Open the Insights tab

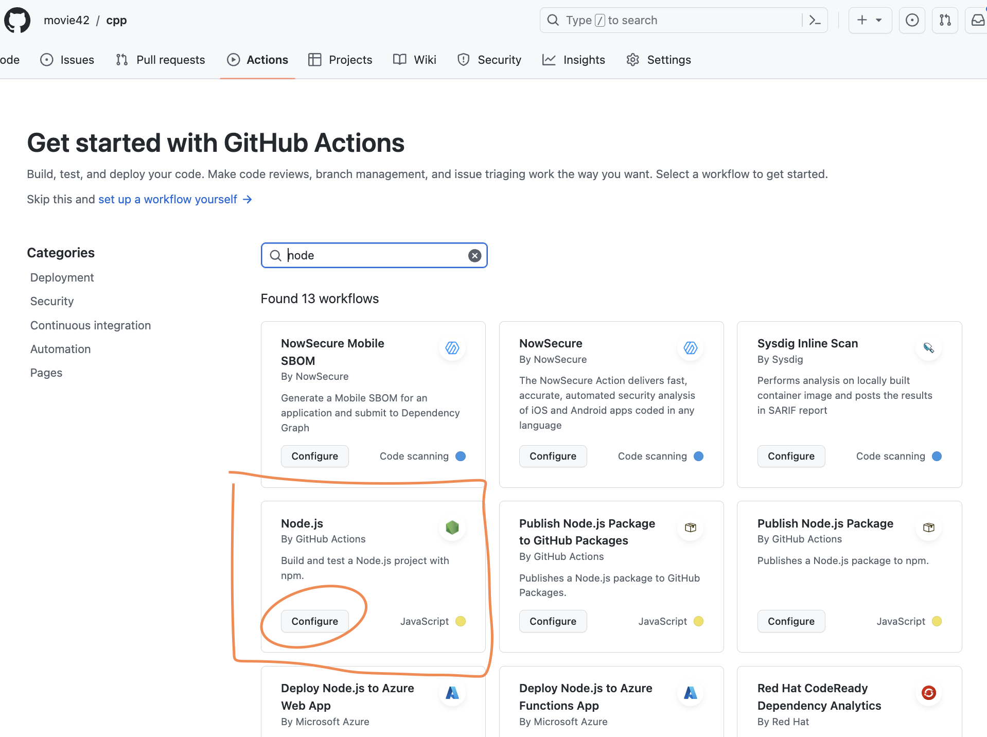coord(574,60)
